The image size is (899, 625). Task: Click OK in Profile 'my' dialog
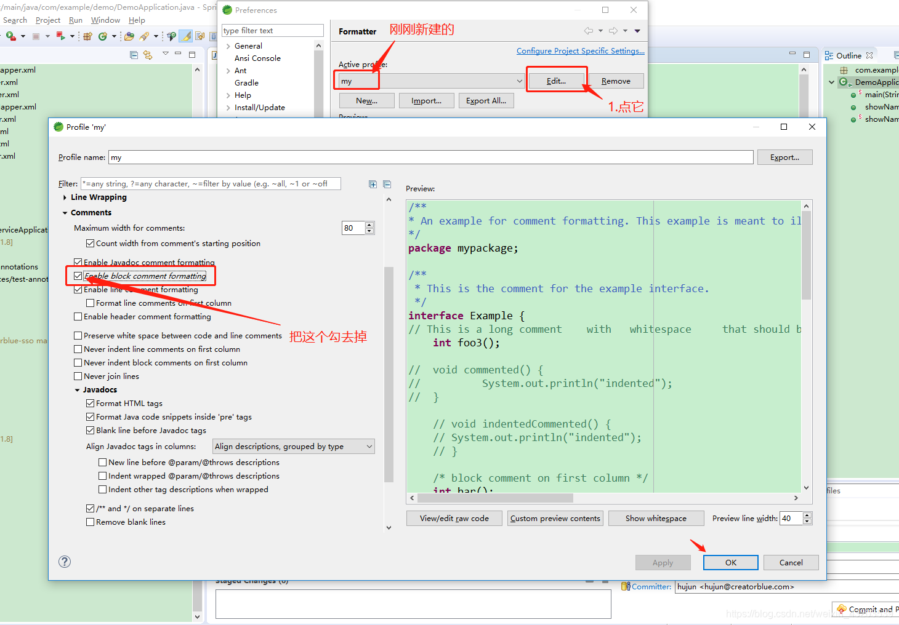731,562
